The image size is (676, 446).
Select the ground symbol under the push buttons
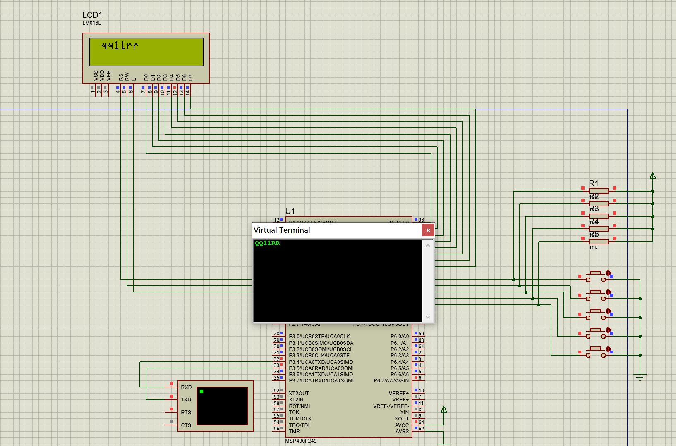coord(640,376)
